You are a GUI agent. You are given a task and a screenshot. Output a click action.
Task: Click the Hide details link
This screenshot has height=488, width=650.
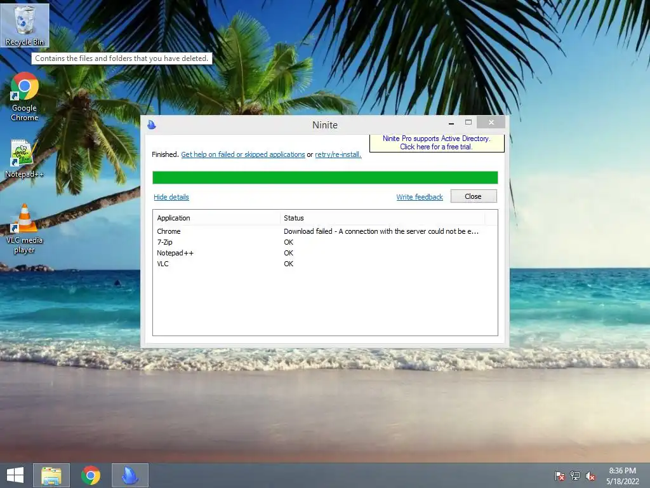[171, 197]
